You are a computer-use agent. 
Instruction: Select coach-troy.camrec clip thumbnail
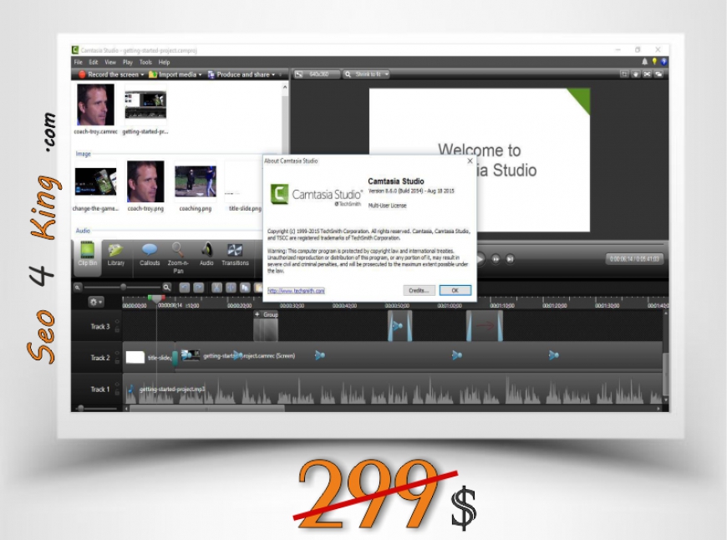click(95, 104)
